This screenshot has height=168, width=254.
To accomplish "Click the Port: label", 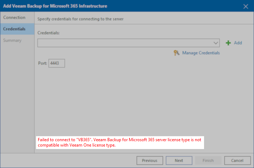I will coord(42,63).
